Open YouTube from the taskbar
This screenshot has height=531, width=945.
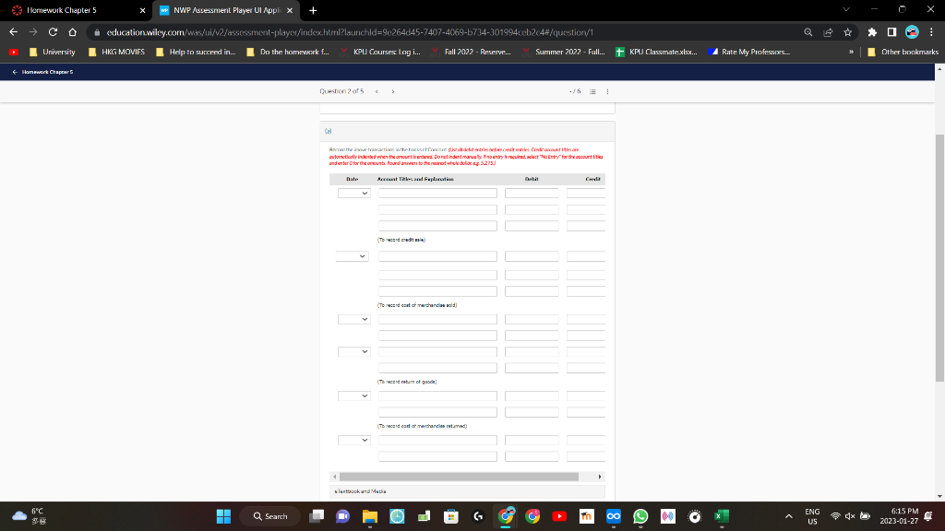559,516
